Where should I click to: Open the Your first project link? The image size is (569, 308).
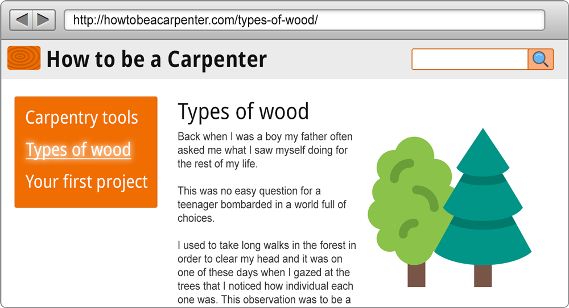click(x=86, y=181)
